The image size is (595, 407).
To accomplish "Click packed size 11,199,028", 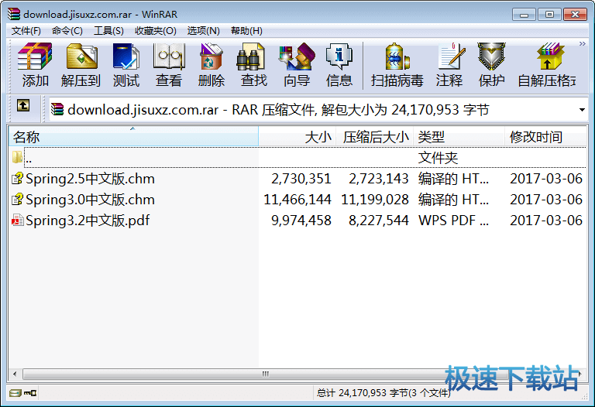I will coord(375,200).
